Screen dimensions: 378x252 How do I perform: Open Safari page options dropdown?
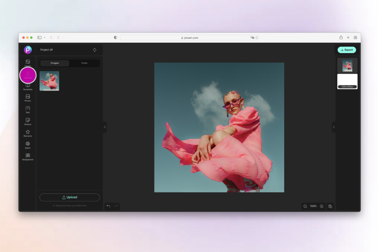pos(44,37)
